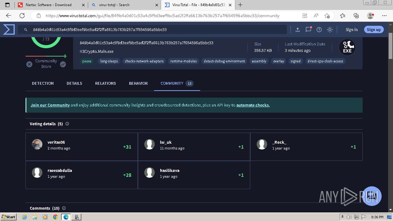Click the direct-cpu-clock-access tag
393x221 pixels.
[x=325, y=61]
